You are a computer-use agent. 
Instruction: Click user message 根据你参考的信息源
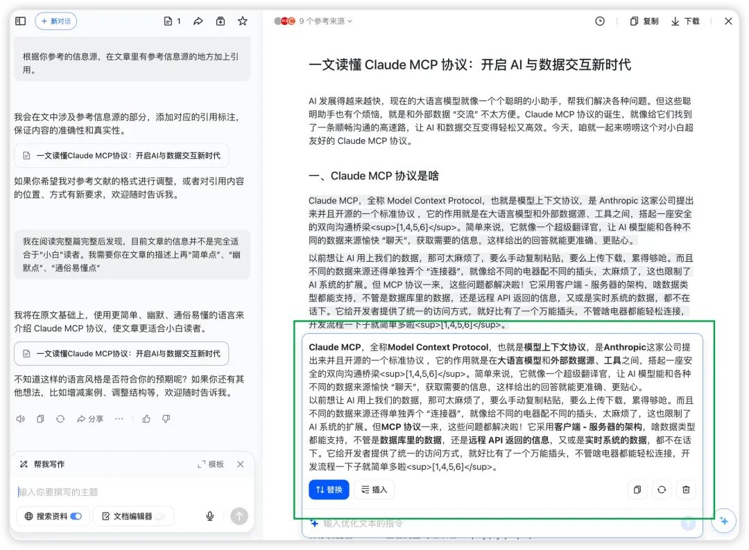(x=132, y=63)
